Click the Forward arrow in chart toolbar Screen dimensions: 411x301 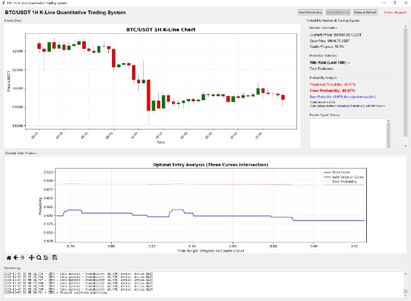22,257
